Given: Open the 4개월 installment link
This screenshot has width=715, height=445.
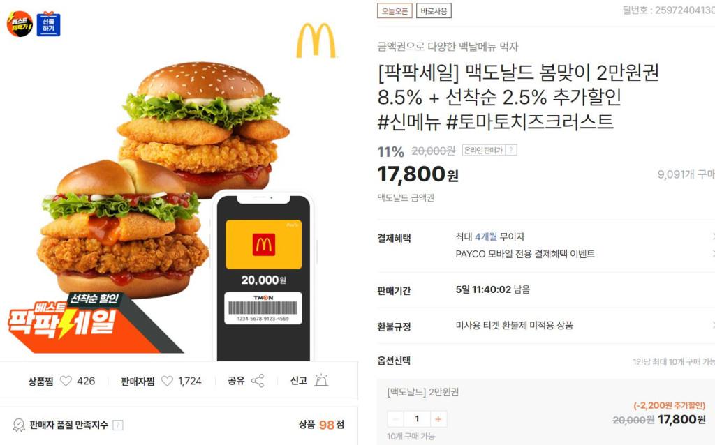Looking at the screenshot, I should point(486,236).
